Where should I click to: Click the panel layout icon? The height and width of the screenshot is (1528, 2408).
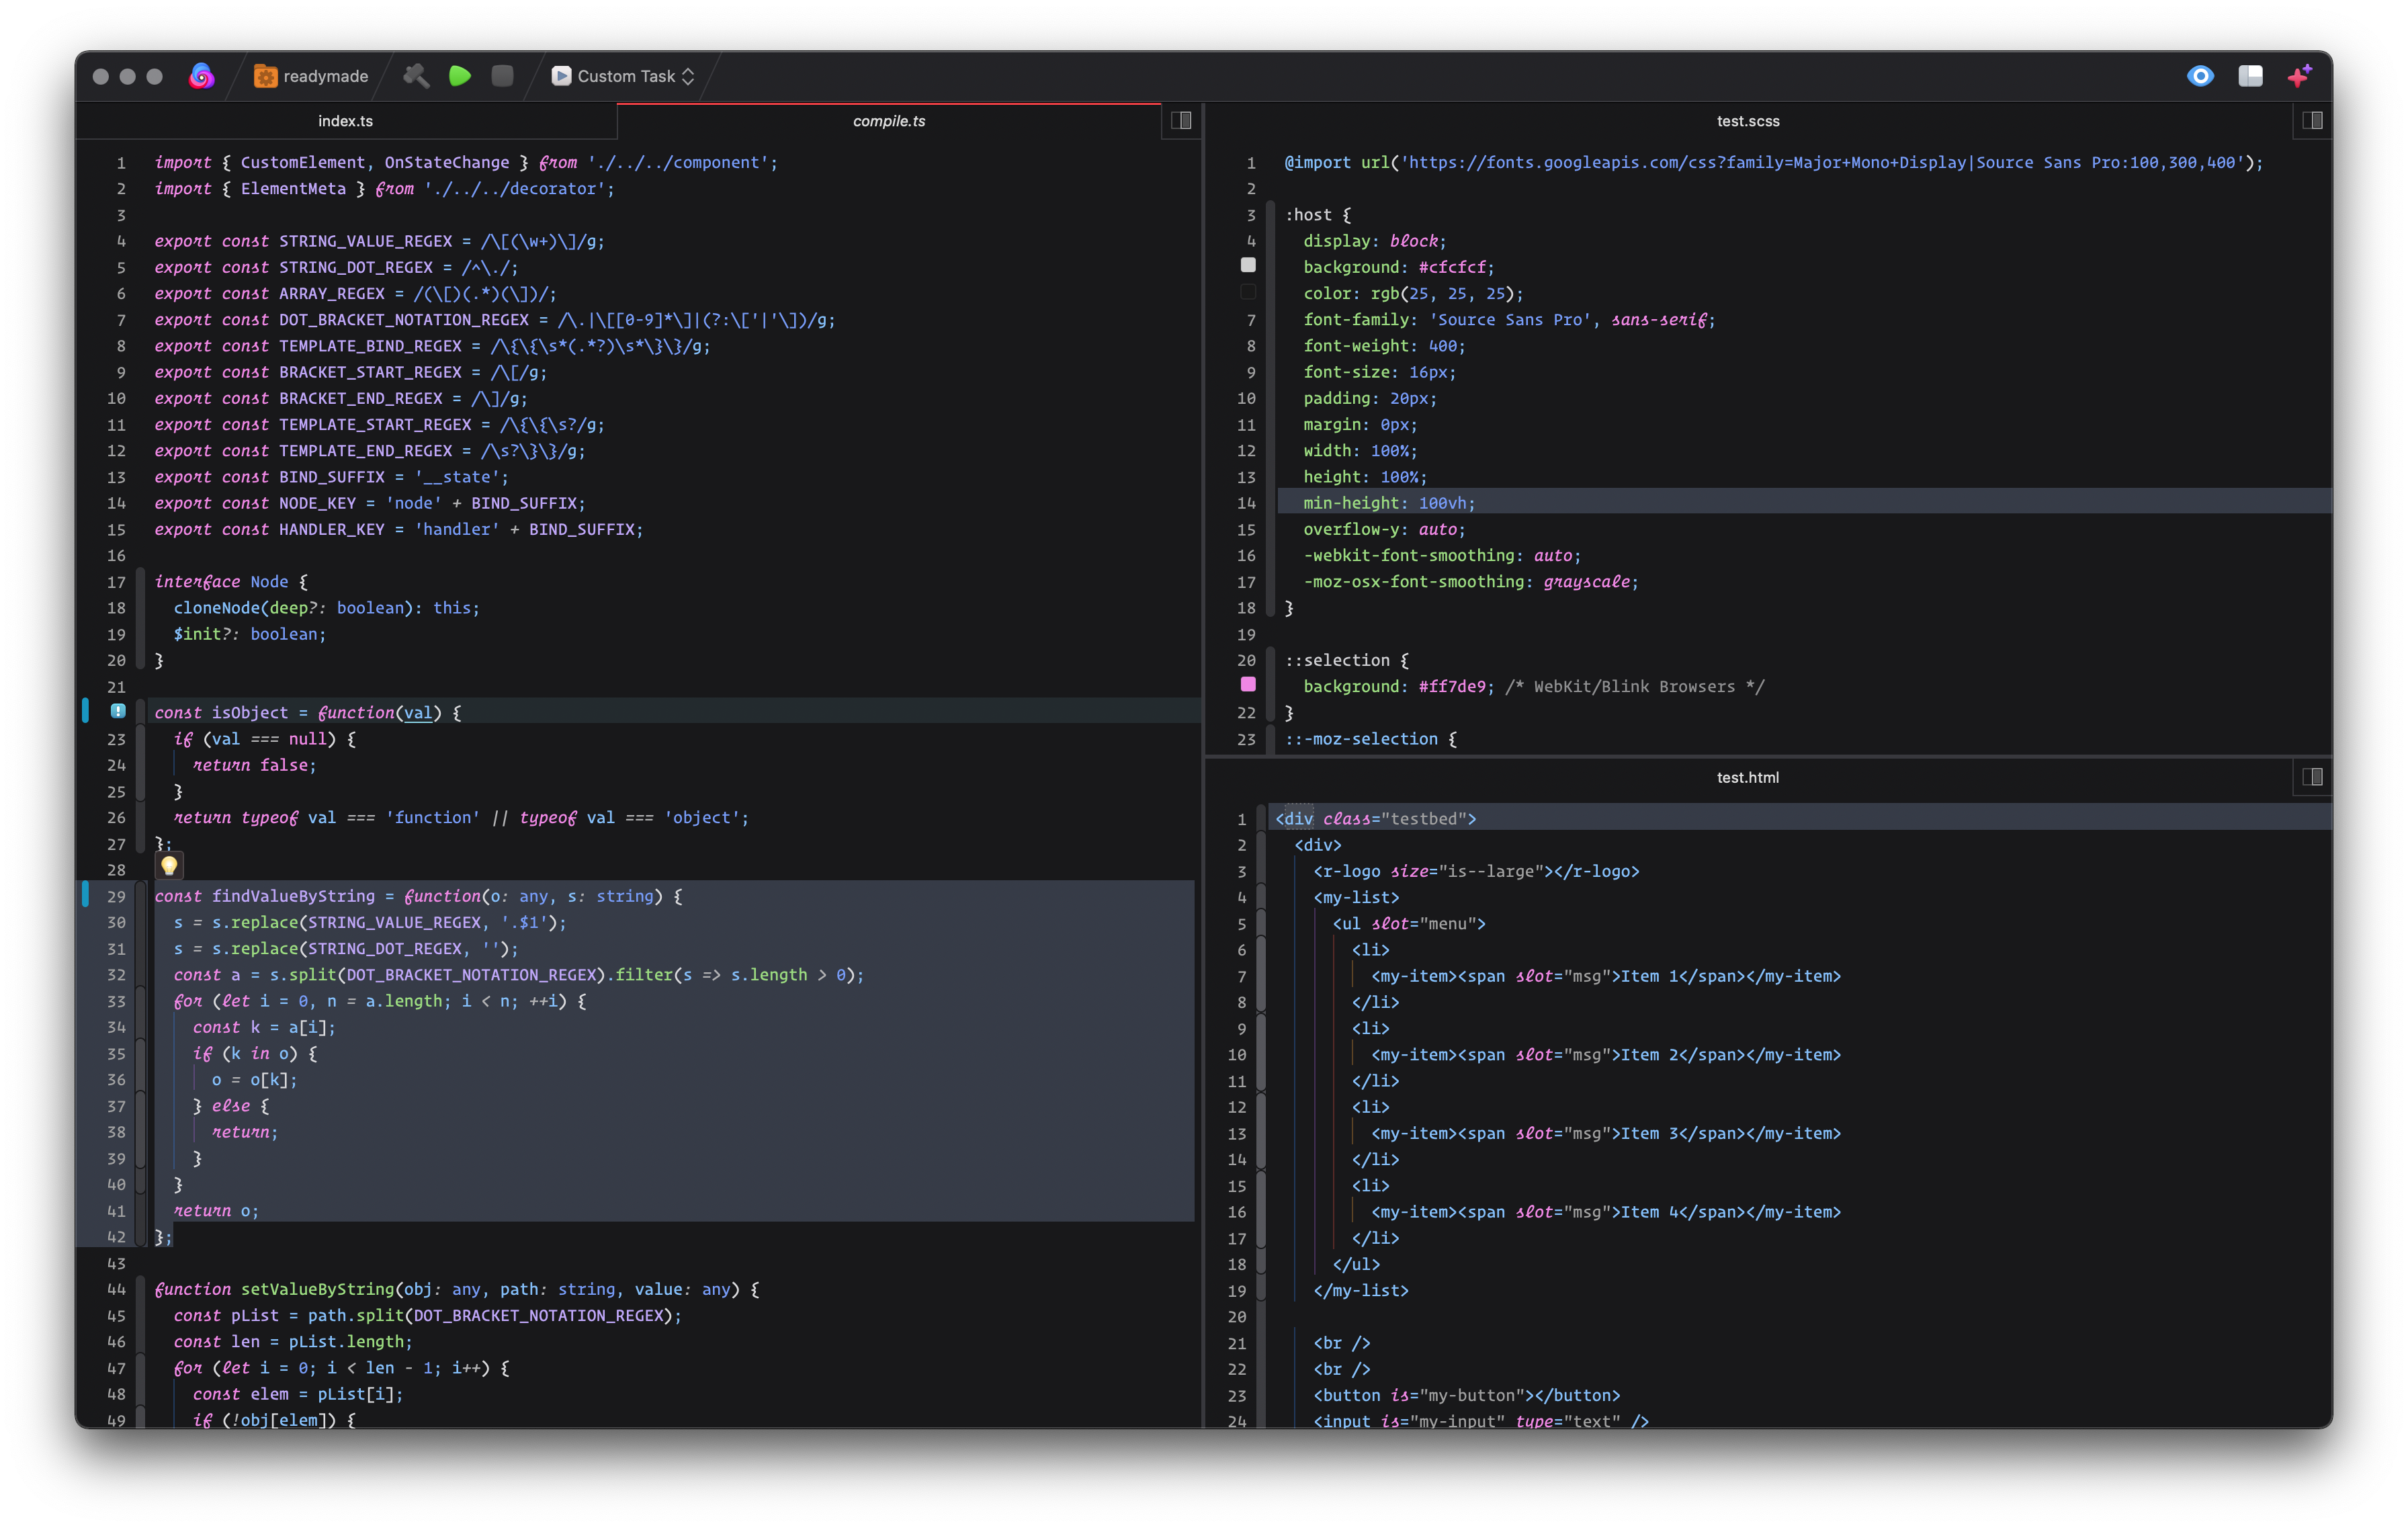[x=2250, y=76]
